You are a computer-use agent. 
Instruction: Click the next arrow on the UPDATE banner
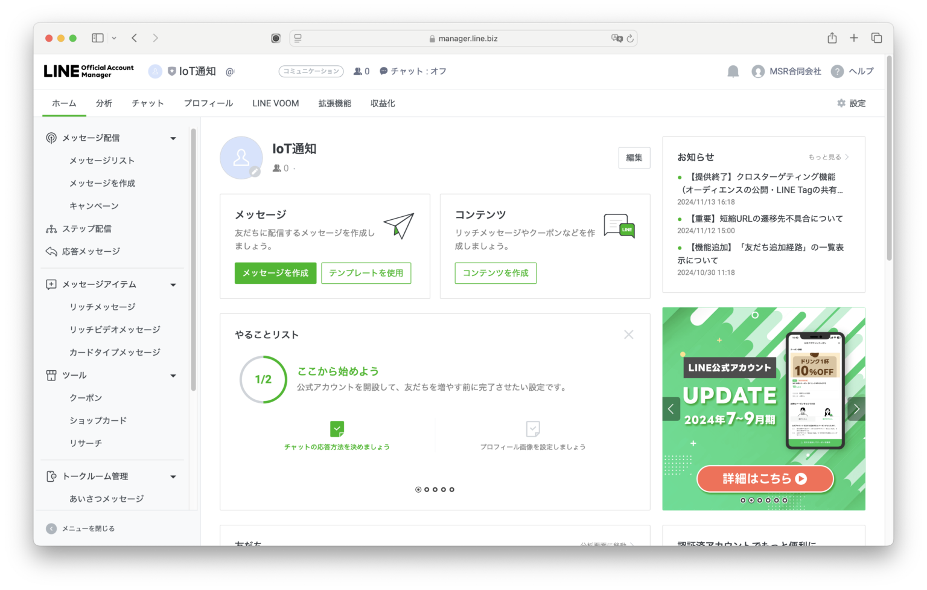[x=856, y=409]
